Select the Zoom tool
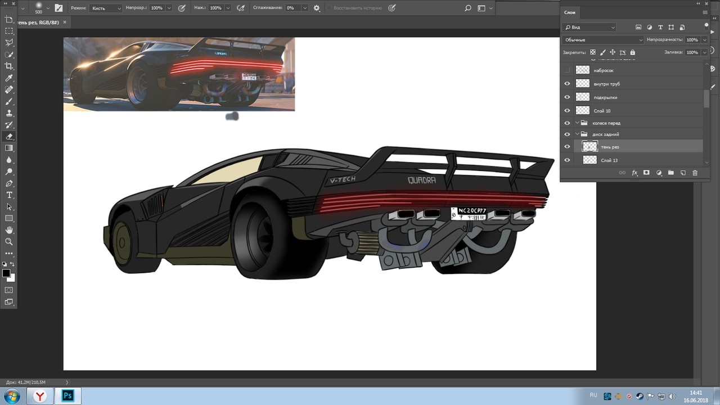This screenshot has width=720, height=405. click(x=9, y=242)
